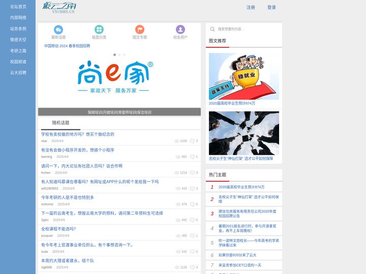Click comment bubble icon for 大理或者建水 topic
The width and height of the screenshot is (366, 274).
click(192, 267)
